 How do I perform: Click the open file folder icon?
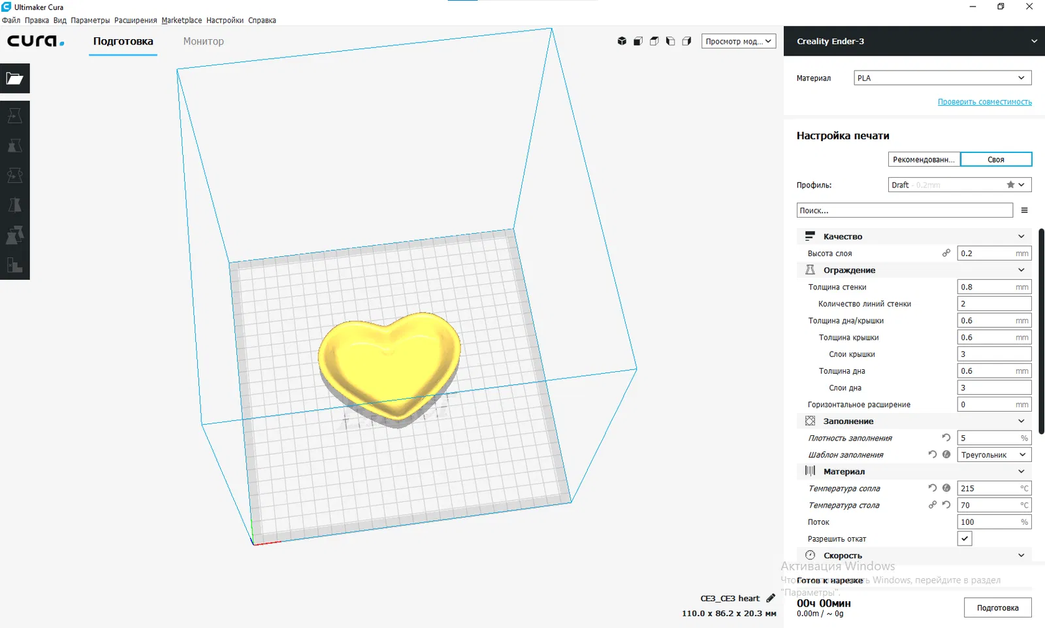tap(14, 78)
